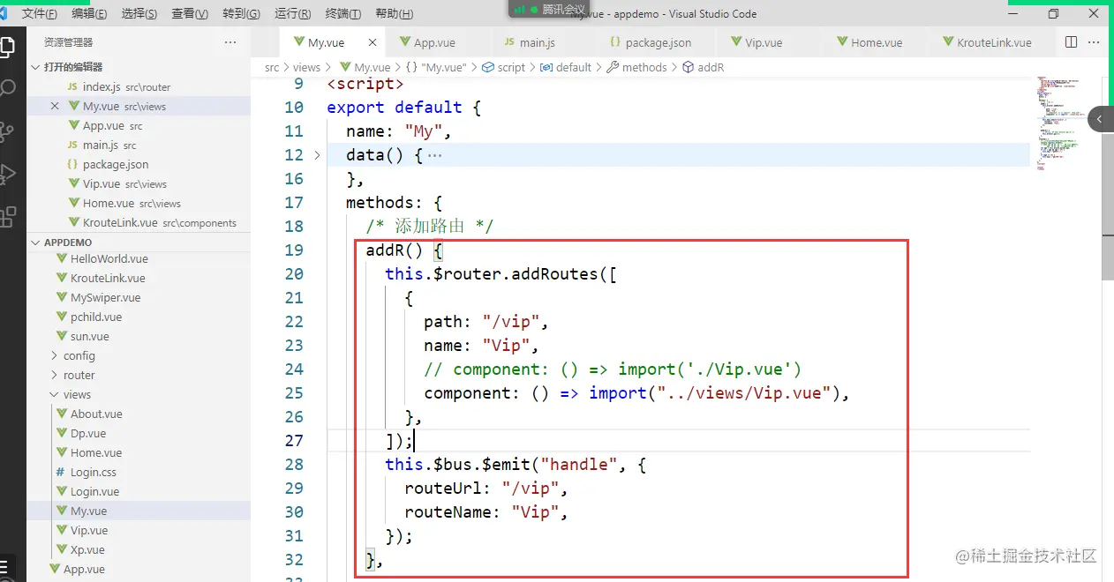Close the My.vue editor tab
This screenshot has width=1114, height=582.
[373, 42]
